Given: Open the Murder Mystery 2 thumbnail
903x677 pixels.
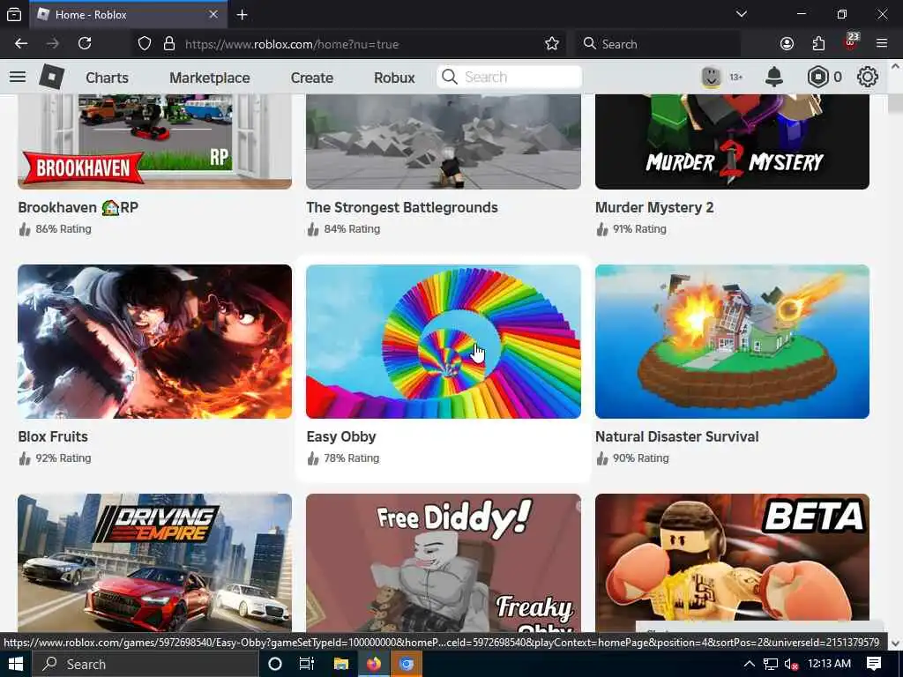Looking at the screenshot, I should pos(732,142).
